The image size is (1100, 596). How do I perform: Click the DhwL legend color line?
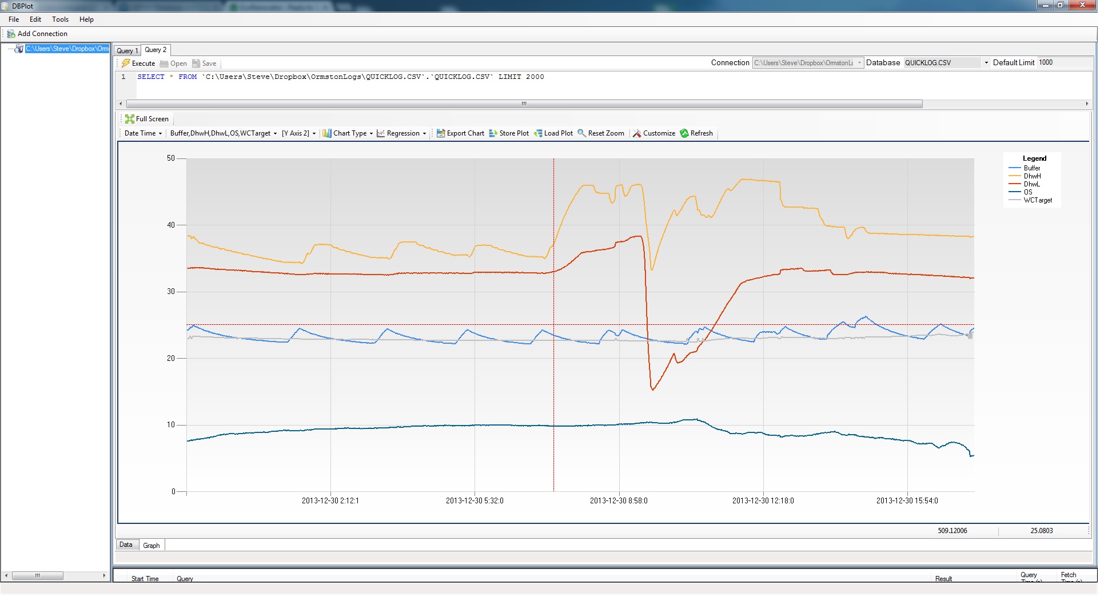pos(1015,184)
